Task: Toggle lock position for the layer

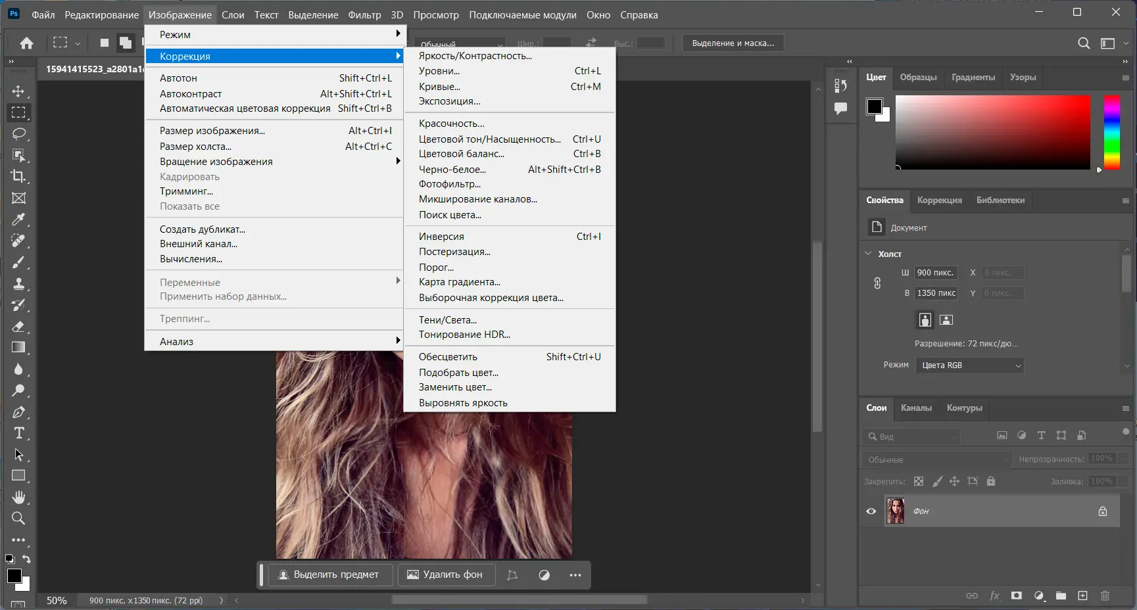Action: coord(955,481)
